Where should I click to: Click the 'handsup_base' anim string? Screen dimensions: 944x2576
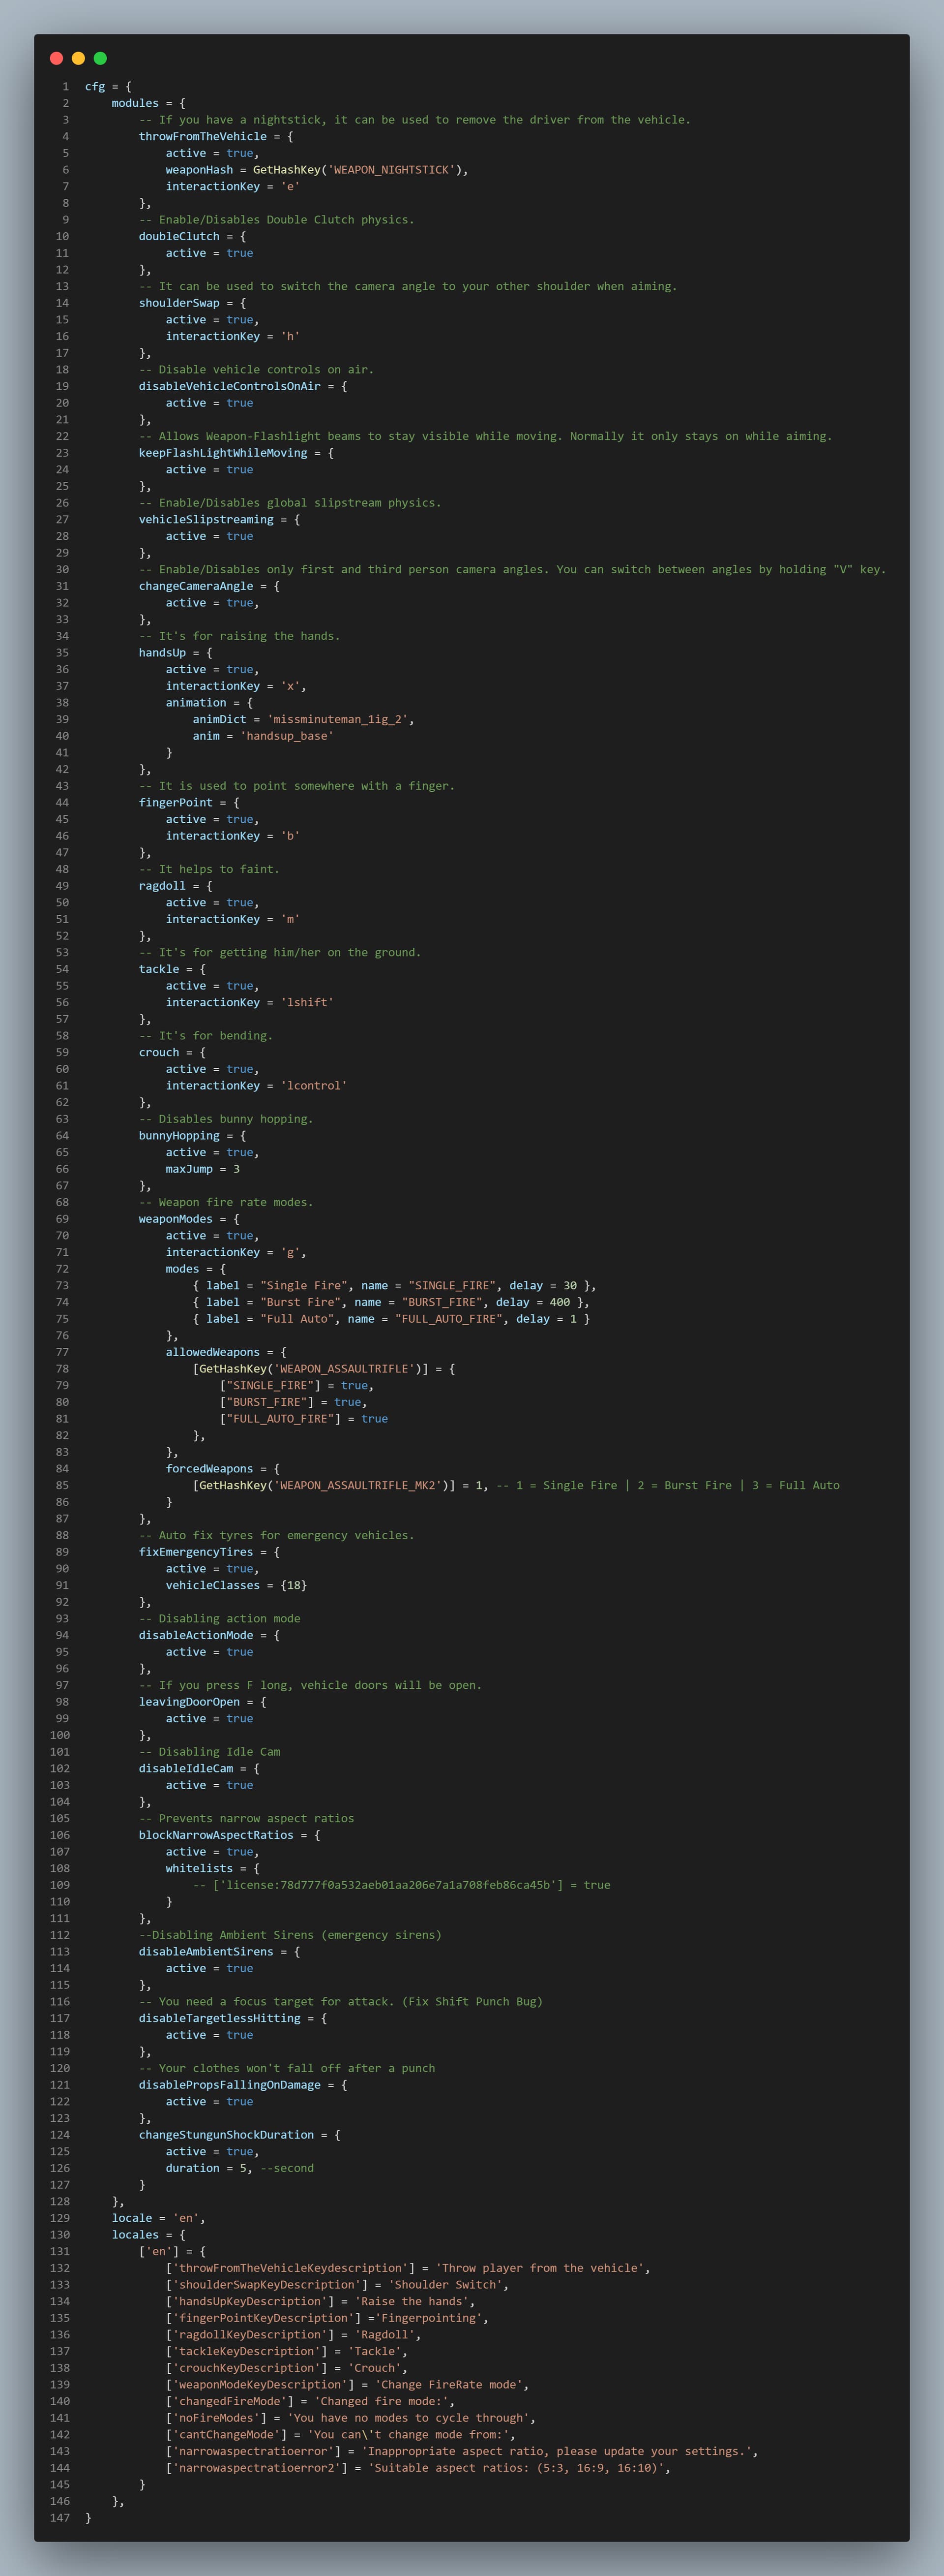287,736
